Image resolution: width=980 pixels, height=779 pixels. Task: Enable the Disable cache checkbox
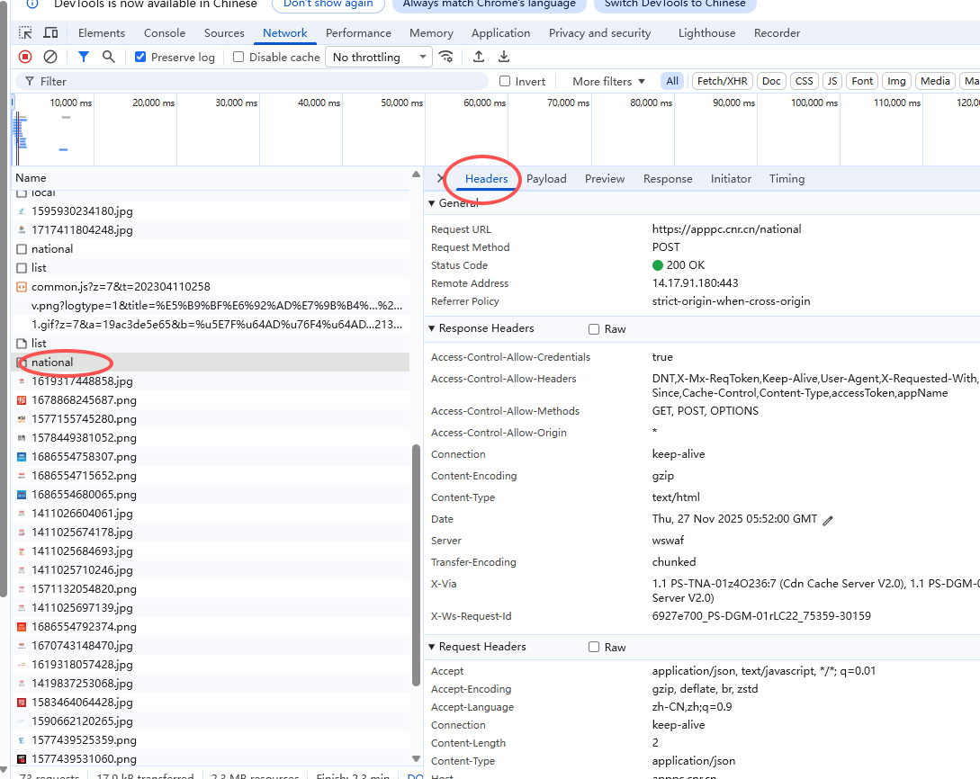pyautogui.click(x=238, y=58)
